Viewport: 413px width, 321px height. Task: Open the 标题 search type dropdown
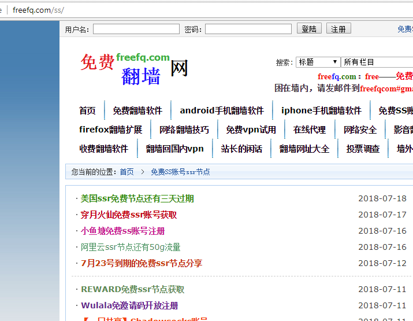(318, 62)
